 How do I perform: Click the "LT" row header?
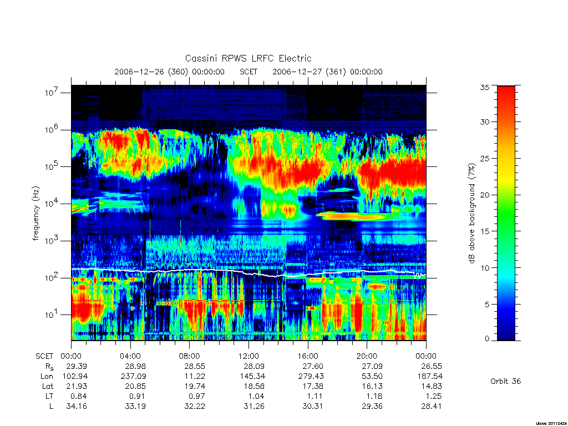click(x=49, y=396)
